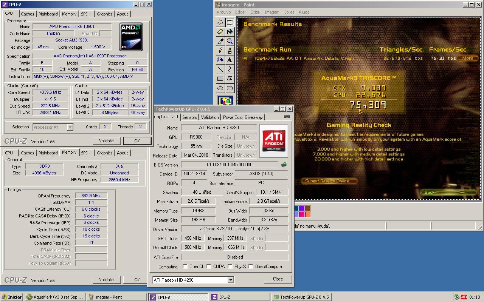Switch to Caches tab in top CPU-Z window
Viewport: 484px width, 302px height.
tap(28, 14)
